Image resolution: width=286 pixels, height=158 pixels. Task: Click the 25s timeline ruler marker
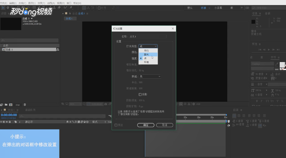click(212, 118)
